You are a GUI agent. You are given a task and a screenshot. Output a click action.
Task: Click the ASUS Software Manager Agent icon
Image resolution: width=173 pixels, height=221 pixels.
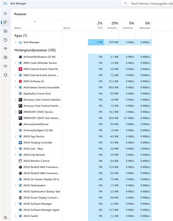click(x=20, y=210)
